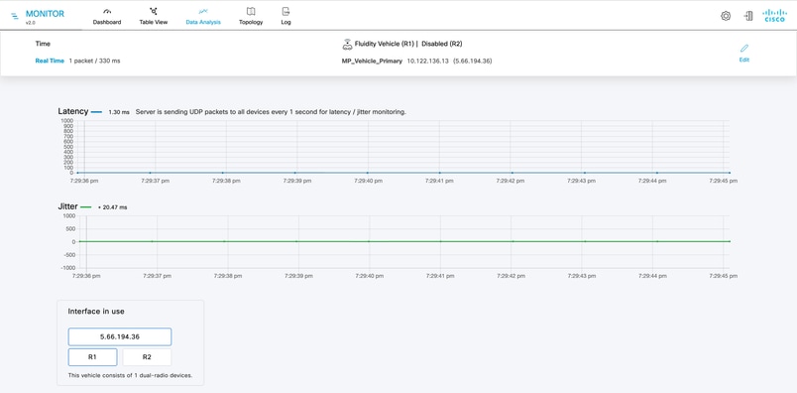Click the 'Disabled (R2)' text

tap(442, 44)
